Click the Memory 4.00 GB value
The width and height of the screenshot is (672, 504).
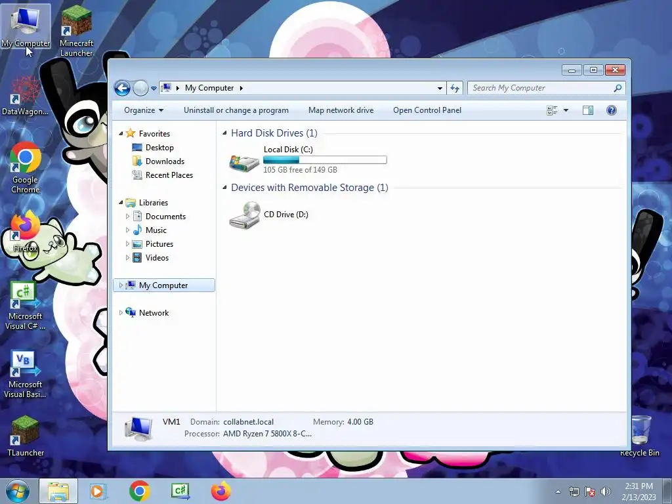point(360,422)
